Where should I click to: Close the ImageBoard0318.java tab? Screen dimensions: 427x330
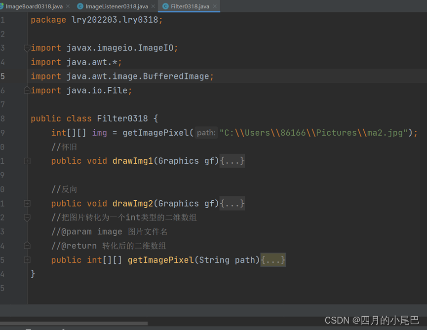67,6
